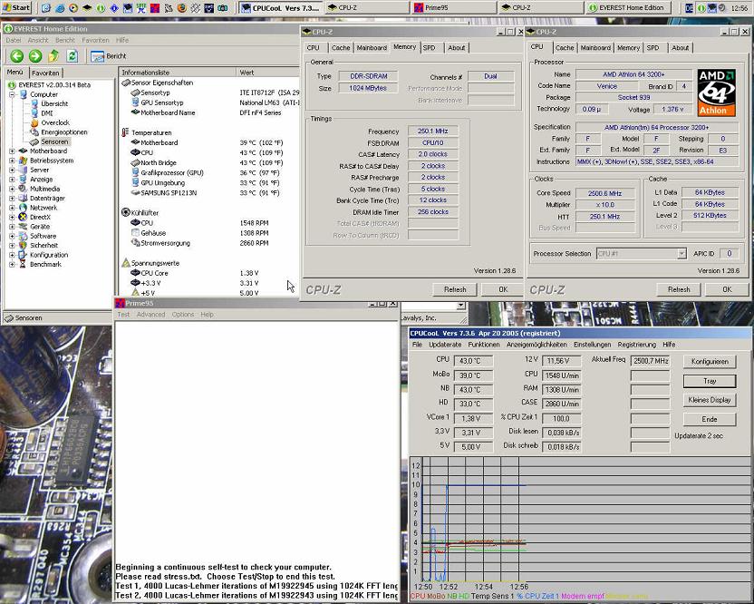Viewport: 754px width, 604px height.
Task: Click the Multimedia tree icon
Action: click(x=23, y=189)
